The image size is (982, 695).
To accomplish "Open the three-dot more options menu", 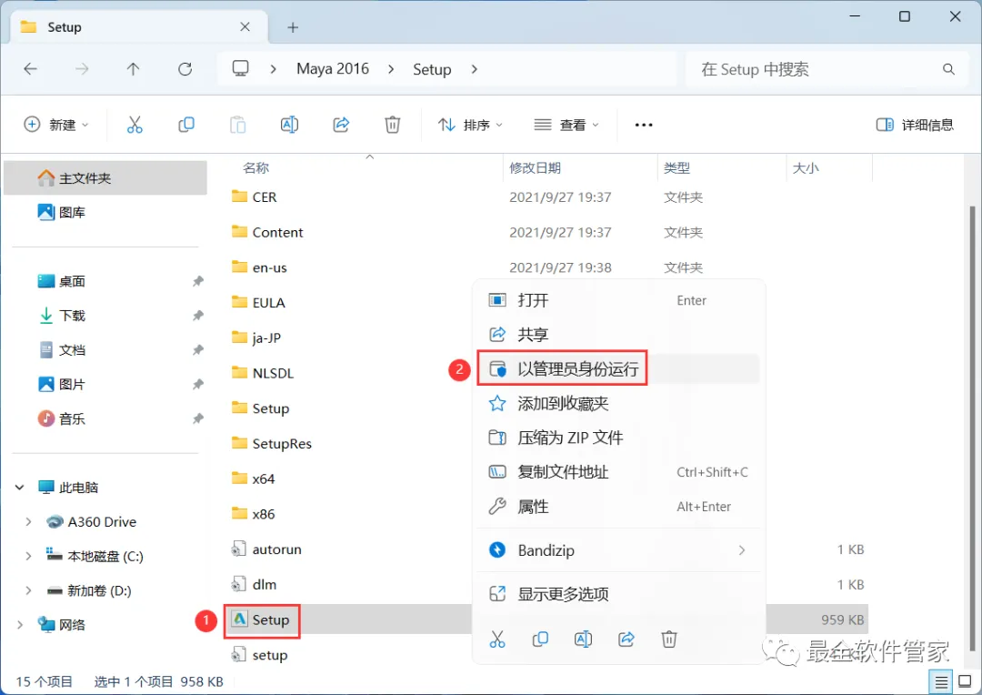I will pyautogui.click(x=643, y=125).
